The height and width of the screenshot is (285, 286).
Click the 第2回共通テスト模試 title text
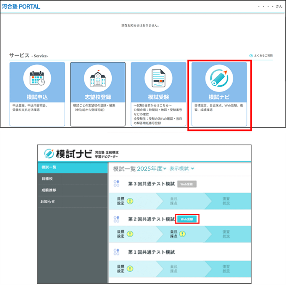(x=151, y=219)
